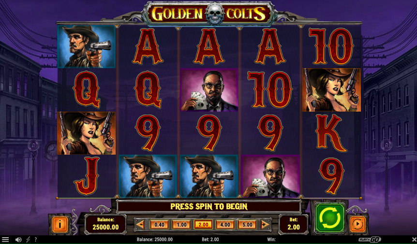Click the Balance 25000.00 display panel

pyautogui.click(x=105, y=224)
